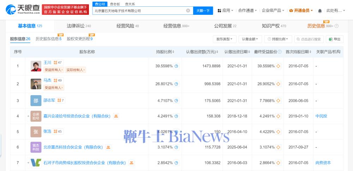Switch to the 经营风险 tab

click(x=128, y=26)
